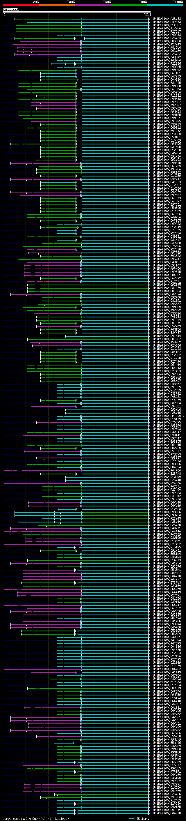This screenshot has height=821, width=186.
Task: Click hit label UniRef100_A2SY34
Action: click(167, 38)
